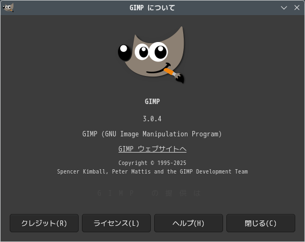Viewport: 305px width, 242px height.
Task: Click the Wilber icon in the title bar
Action: (8, 8)
